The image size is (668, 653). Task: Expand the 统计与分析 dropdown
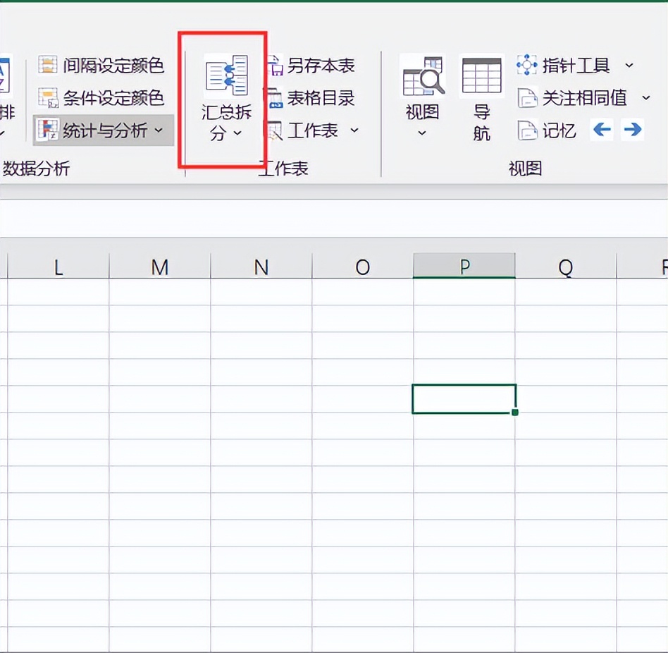click(x=159, y=130)
